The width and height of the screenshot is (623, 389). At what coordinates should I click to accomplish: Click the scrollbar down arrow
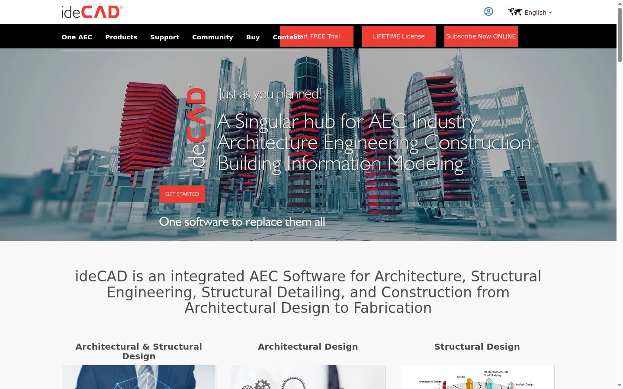[x=620, y=385]
